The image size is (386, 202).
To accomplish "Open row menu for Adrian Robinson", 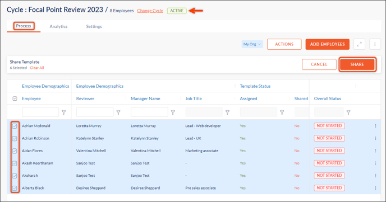I will click(x=375, y=138).
